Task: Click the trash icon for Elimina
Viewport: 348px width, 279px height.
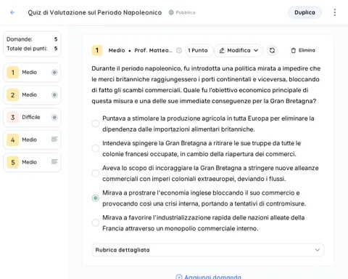Action: click(294, 50)
